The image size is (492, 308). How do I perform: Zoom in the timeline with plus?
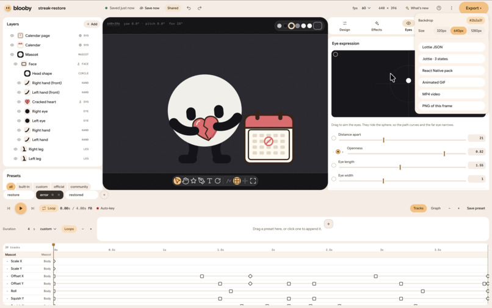458,208
